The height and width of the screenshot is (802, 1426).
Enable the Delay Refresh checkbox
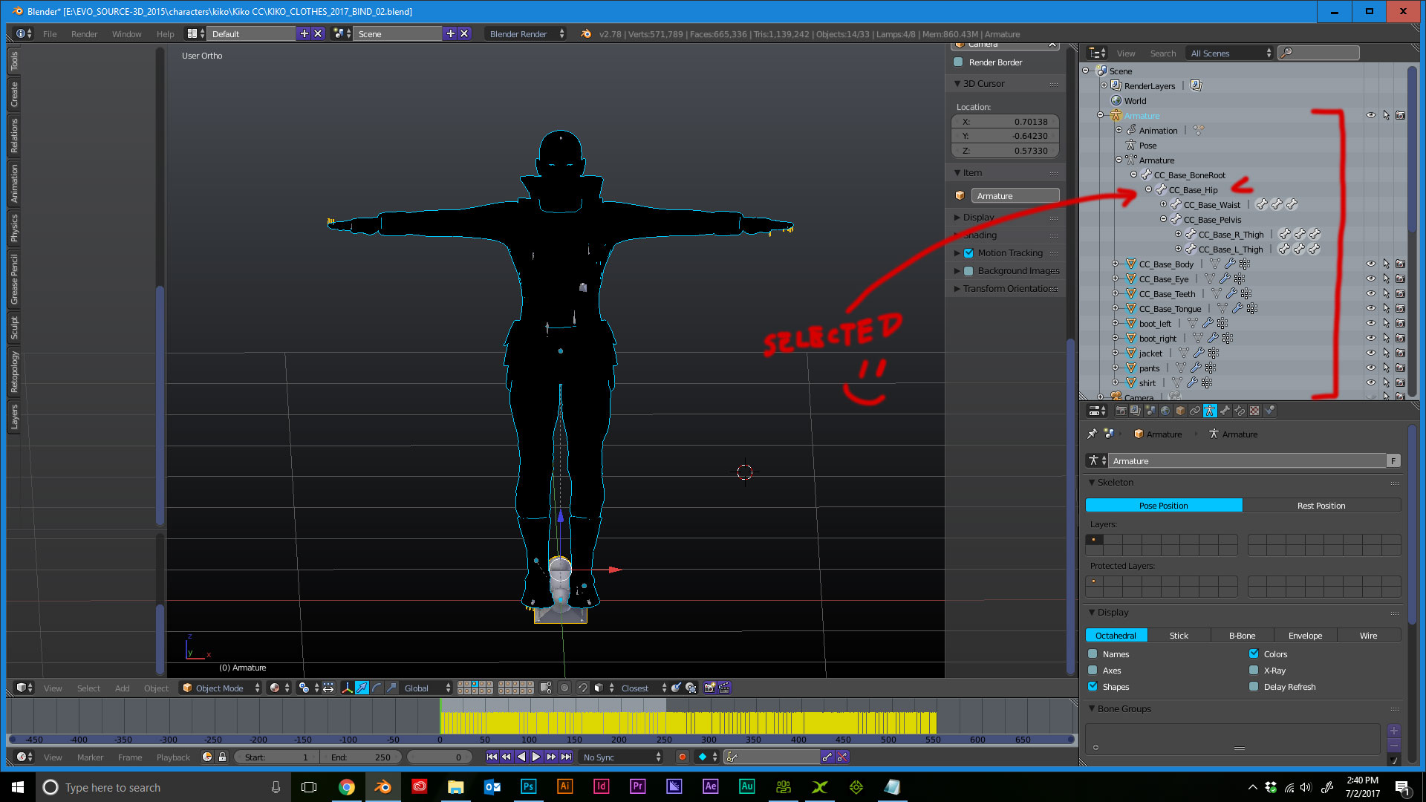[x=1254, y=687]
